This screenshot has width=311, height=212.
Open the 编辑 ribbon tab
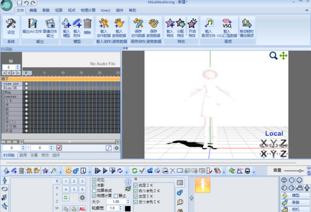(x=33, y=10)
